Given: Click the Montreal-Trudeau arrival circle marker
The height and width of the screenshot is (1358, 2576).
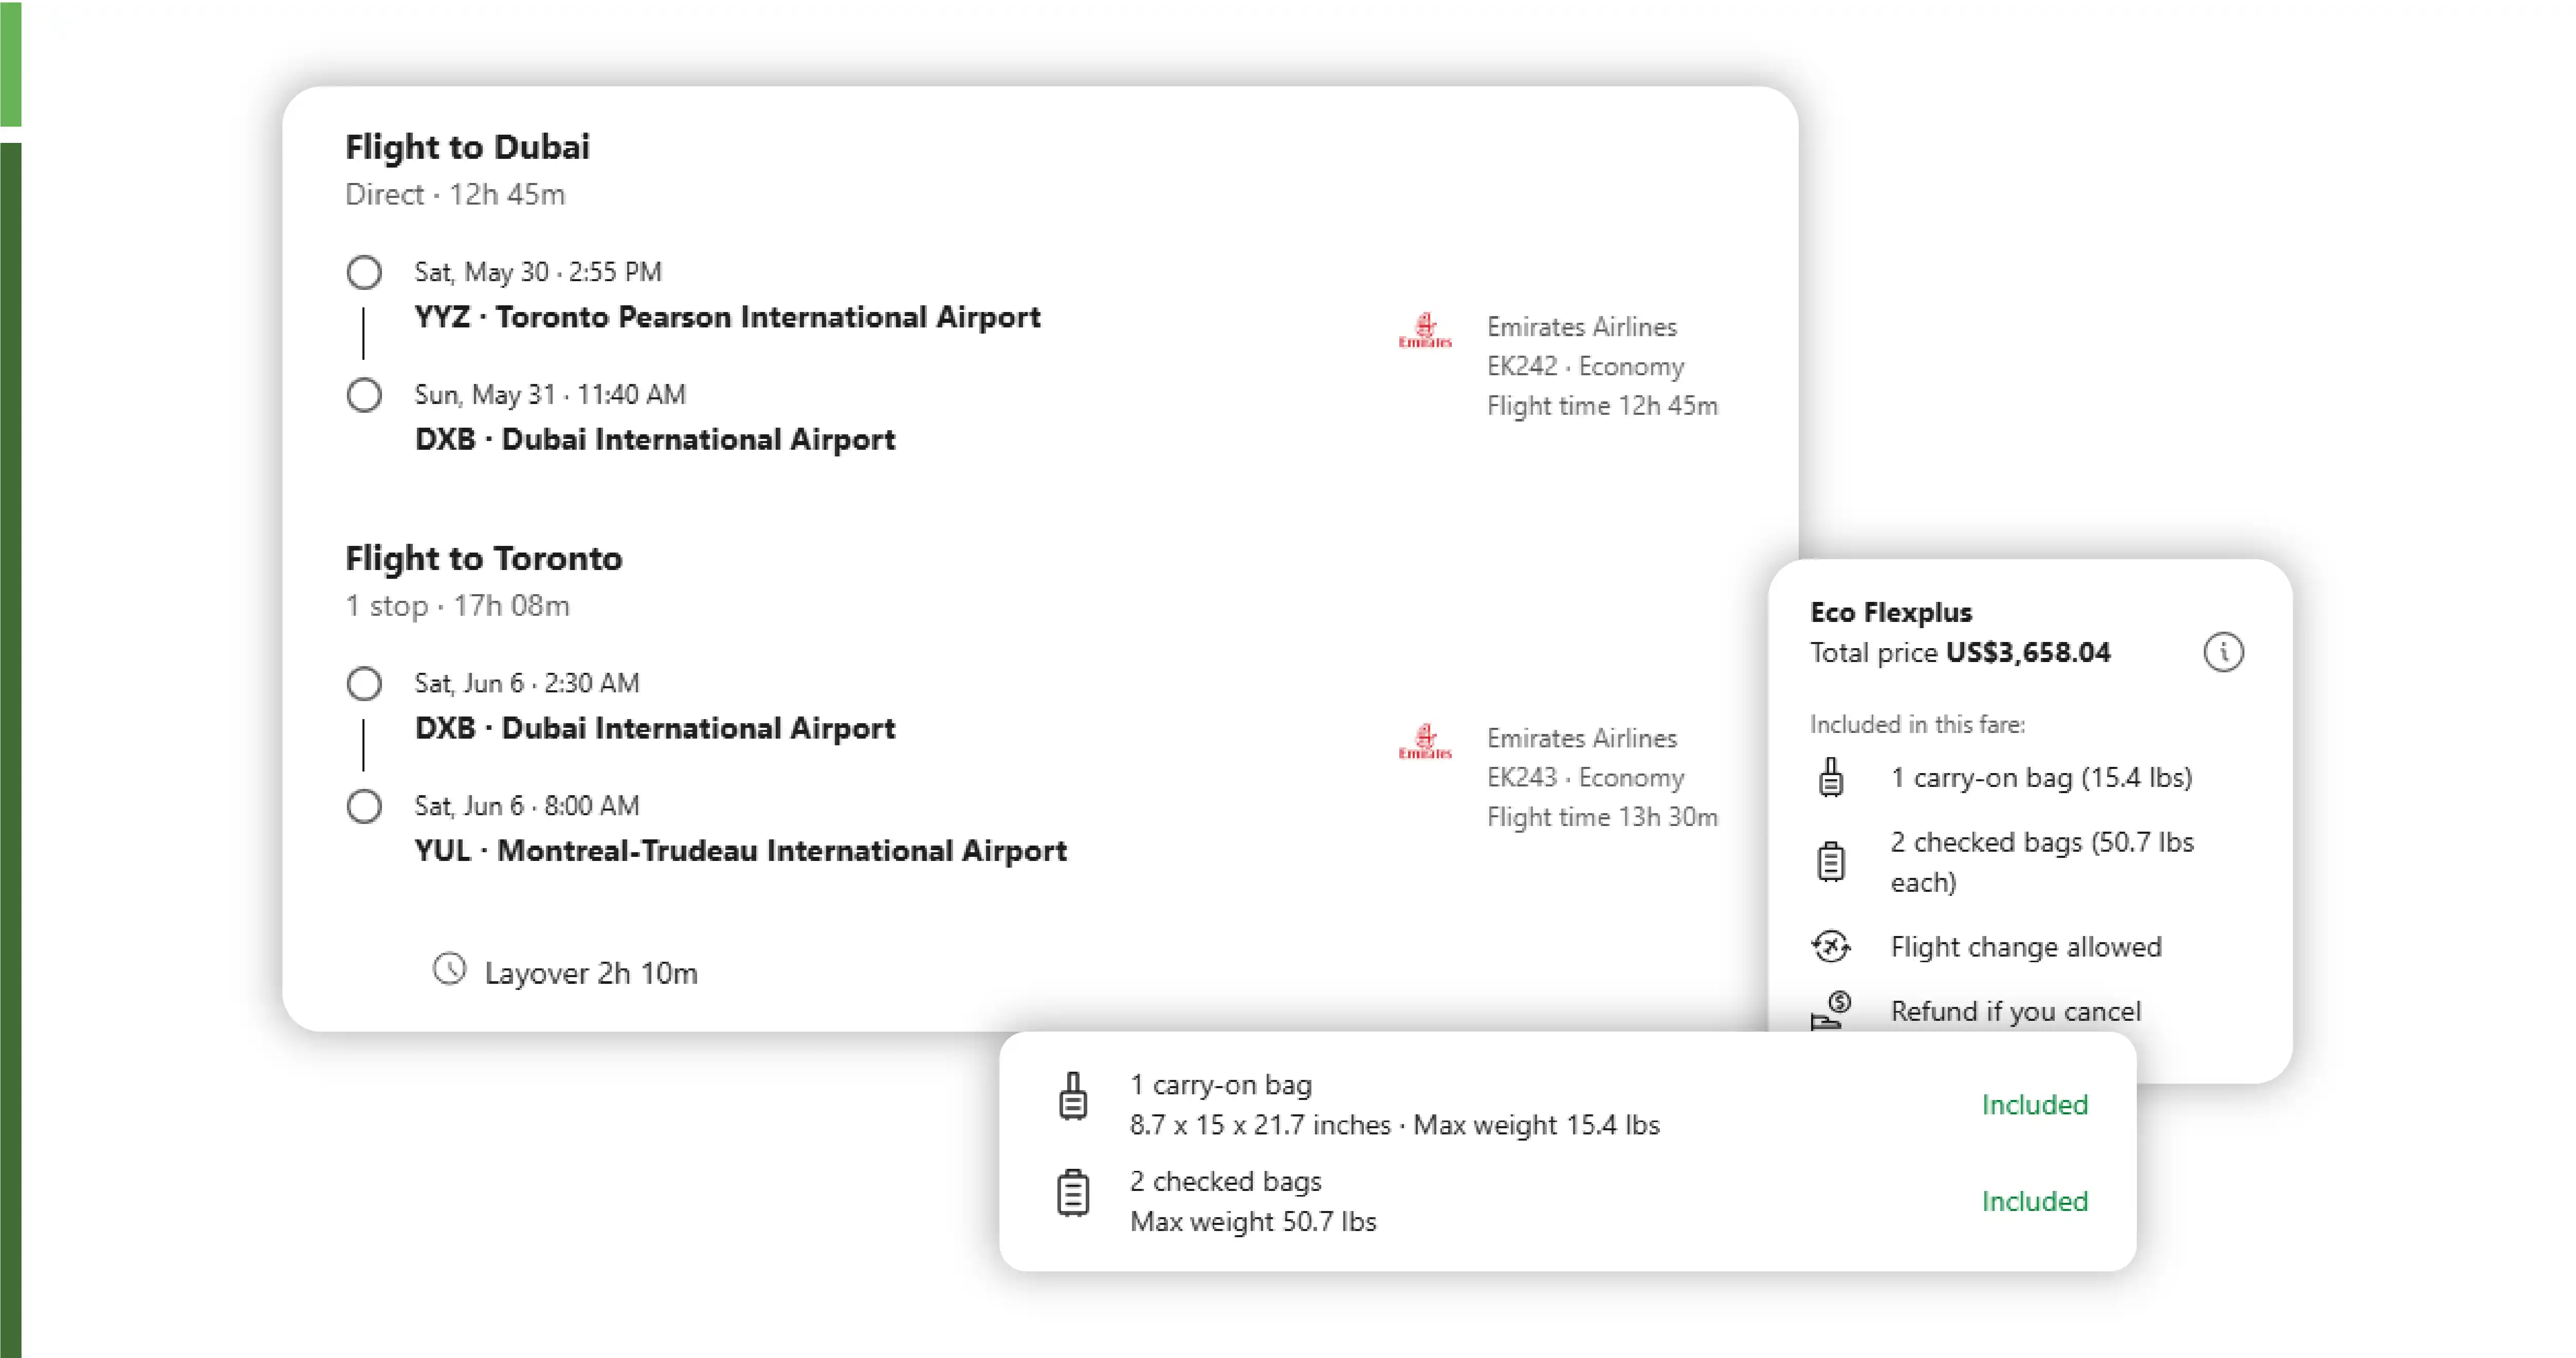Looking at the screenshot, I should [x=364, y=806].
